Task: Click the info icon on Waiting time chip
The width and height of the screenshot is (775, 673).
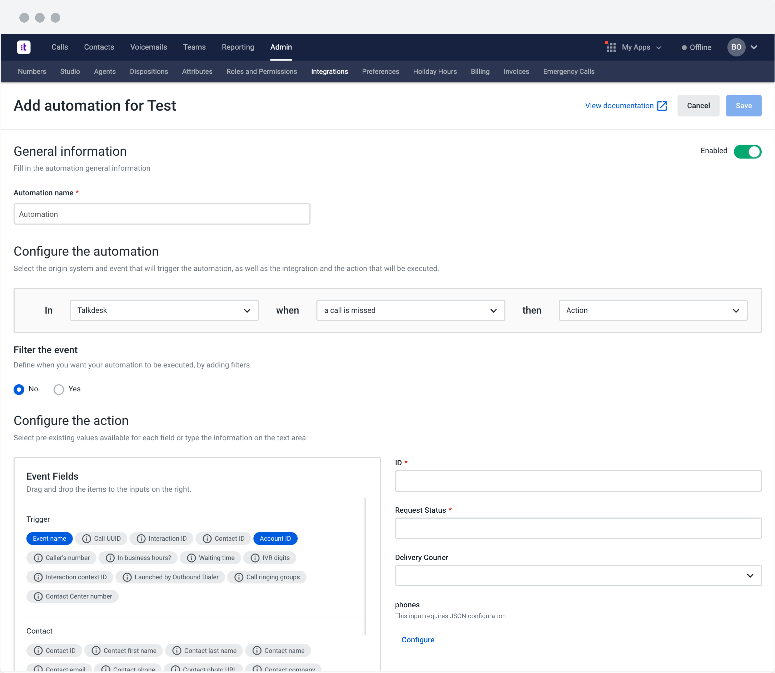Action: pos(191,558)
